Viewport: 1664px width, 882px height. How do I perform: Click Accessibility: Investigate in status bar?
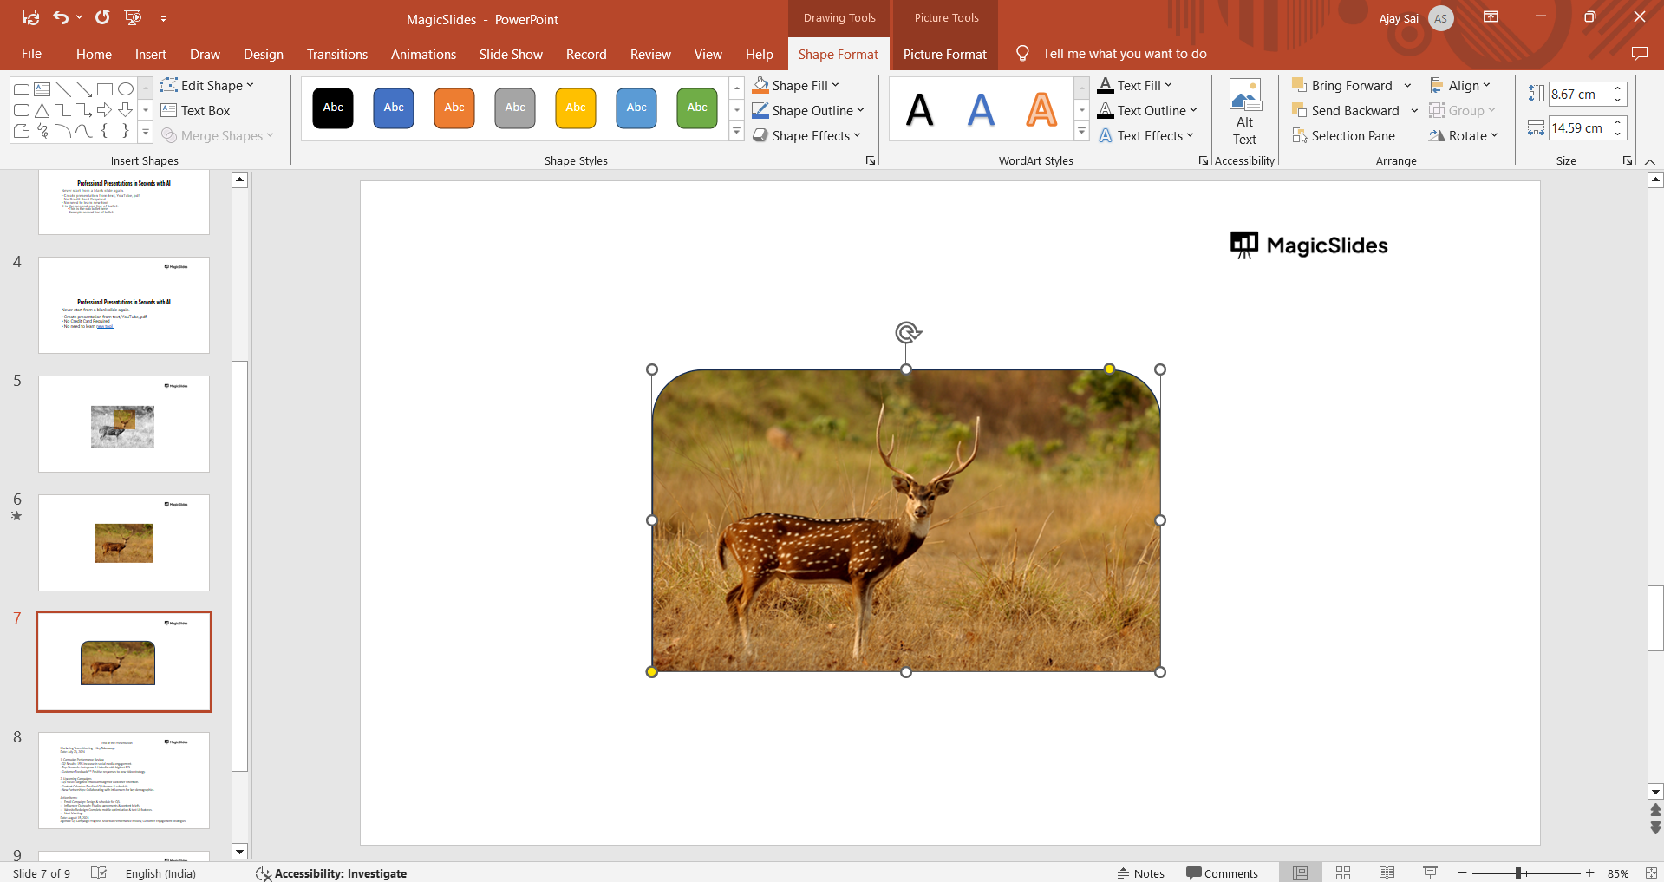point(331,873)
